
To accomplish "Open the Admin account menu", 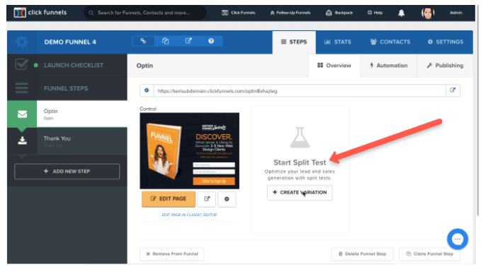I will [x=455, y=13].
